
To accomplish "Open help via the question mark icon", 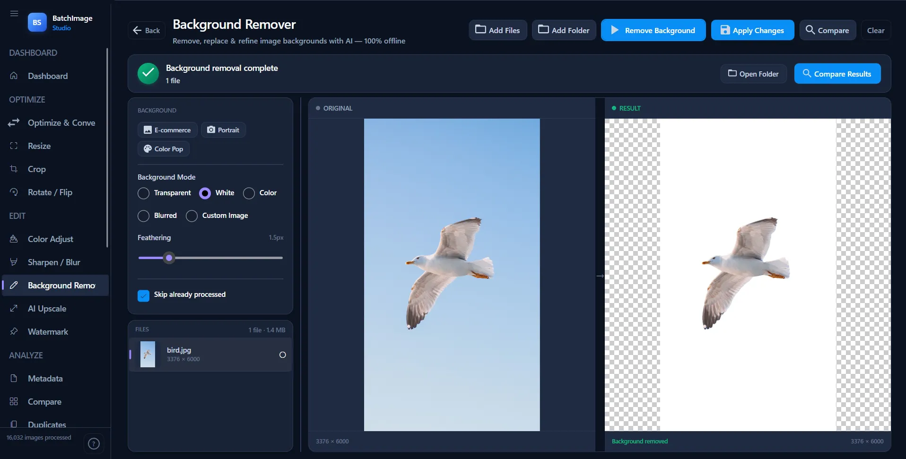I will point(94,443).
